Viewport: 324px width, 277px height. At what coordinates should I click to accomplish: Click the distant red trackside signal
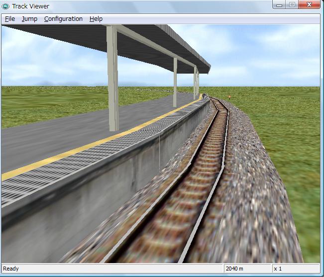[x=229, y=96]
